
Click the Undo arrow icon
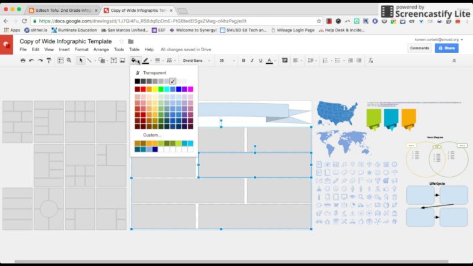coord(32,61)
